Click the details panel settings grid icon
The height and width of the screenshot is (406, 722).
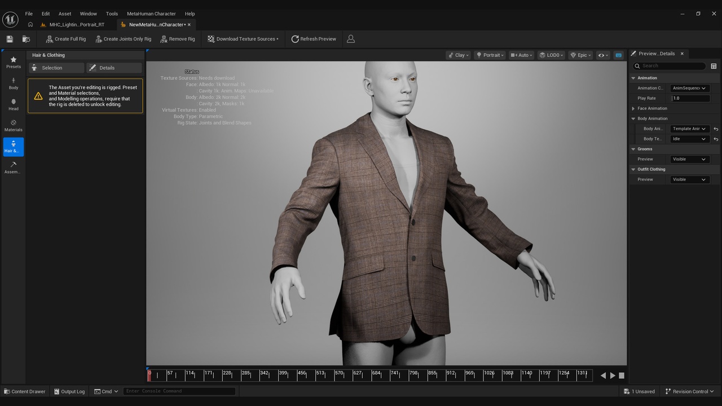[714, 66]
